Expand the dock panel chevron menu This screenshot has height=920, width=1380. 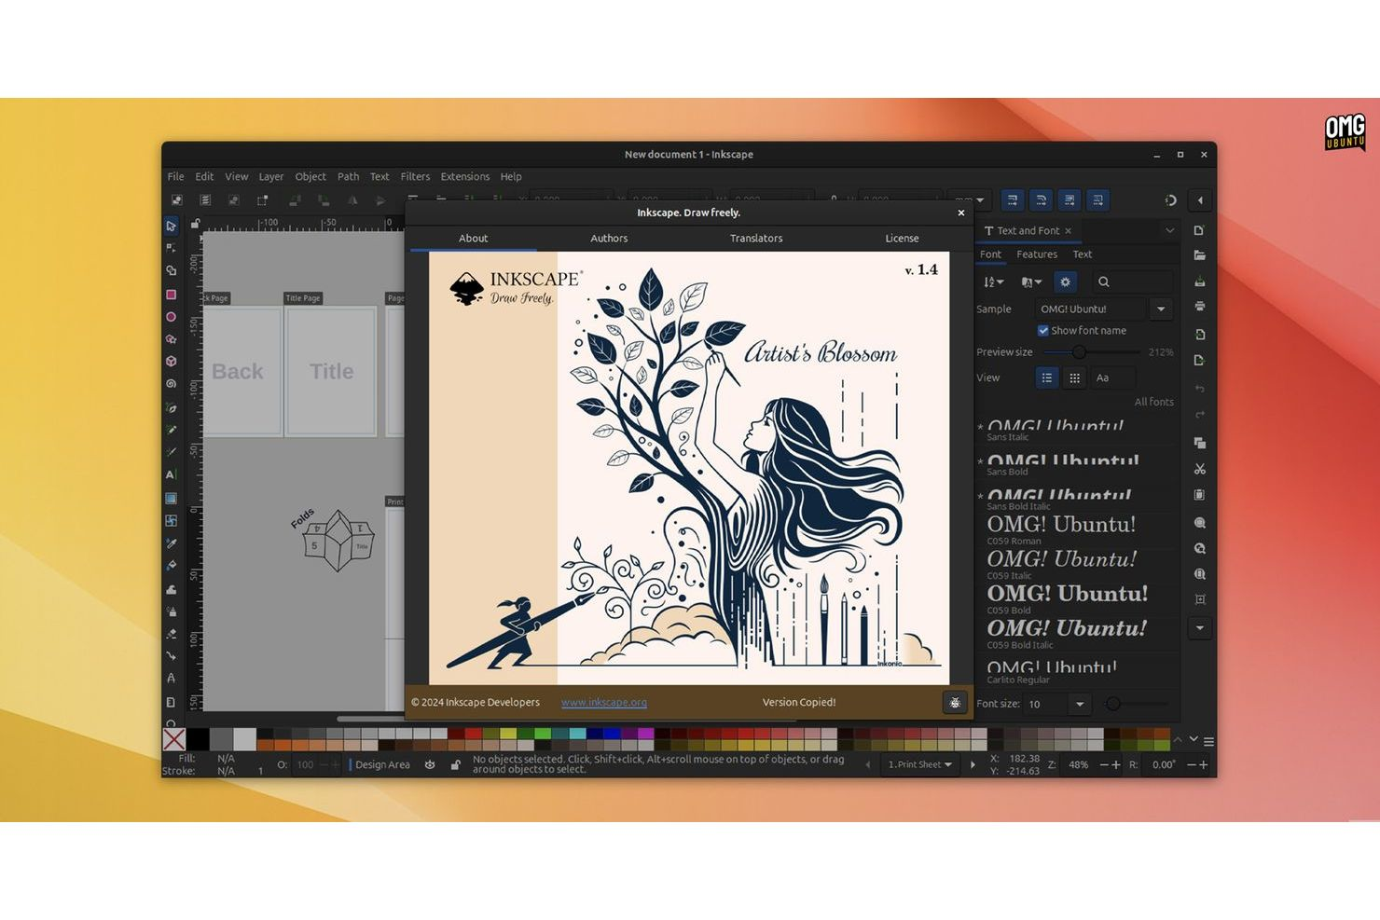1169,230
